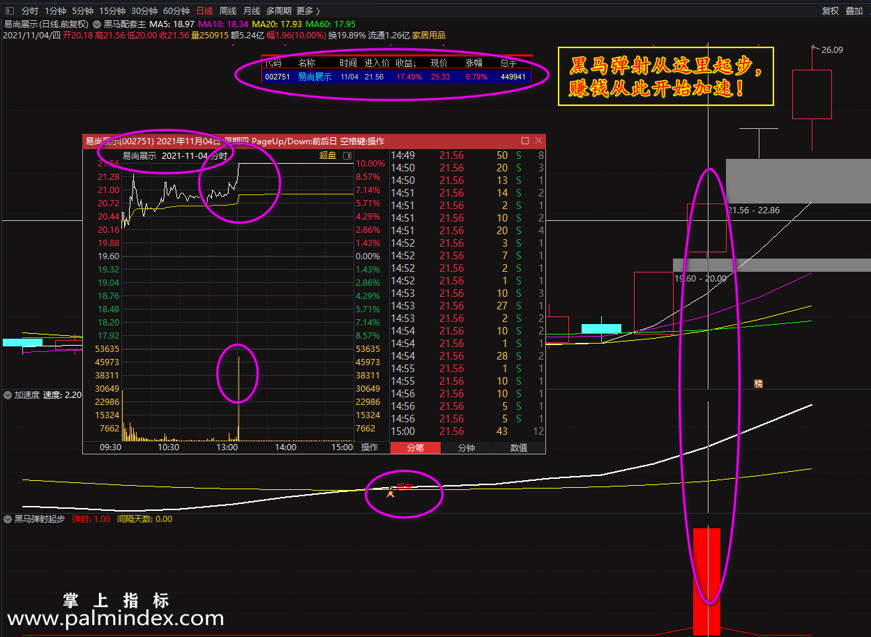Click the 现价 column header
The image size is (871, 637).
pyautogui.click(x=439, y=63)
